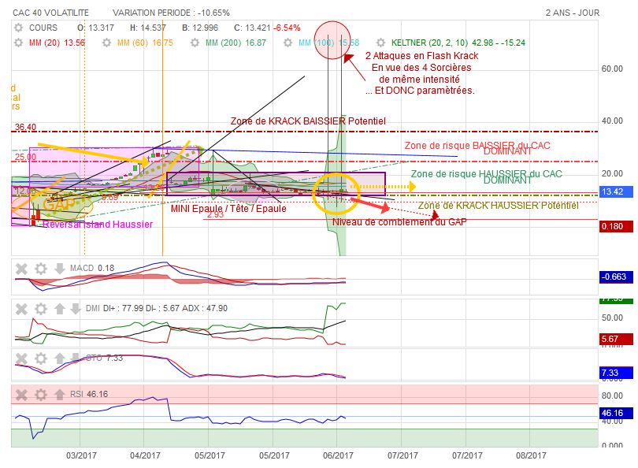Click the blue -0.663 MACD value tag

[x=616, y=277]
